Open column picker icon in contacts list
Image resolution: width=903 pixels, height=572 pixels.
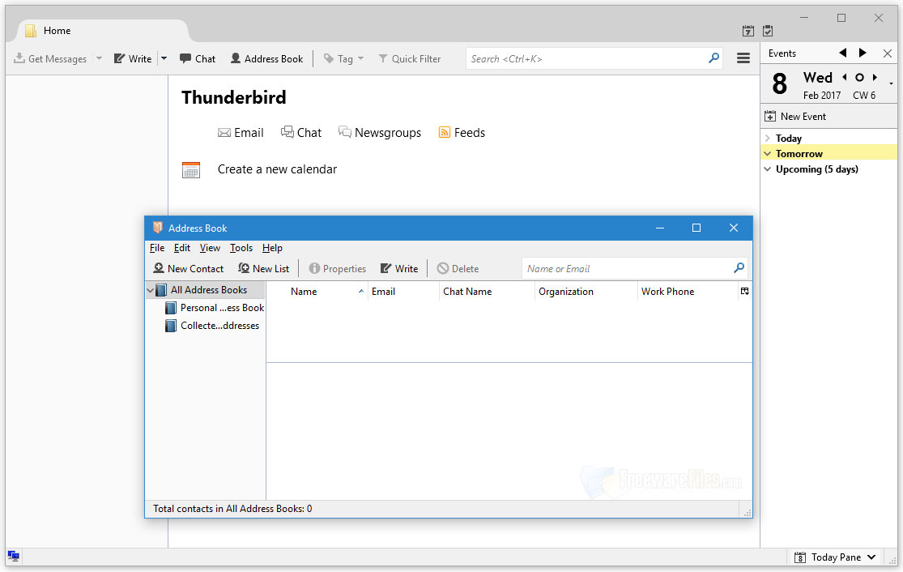click(x=744, y=291)
